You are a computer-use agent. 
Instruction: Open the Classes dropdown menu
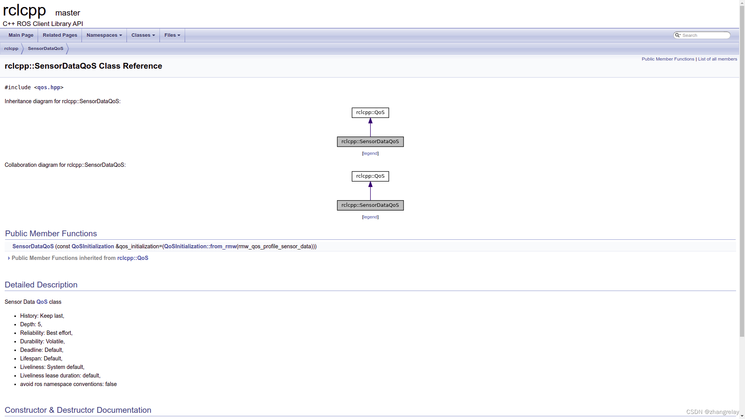(x=143, y=35)
